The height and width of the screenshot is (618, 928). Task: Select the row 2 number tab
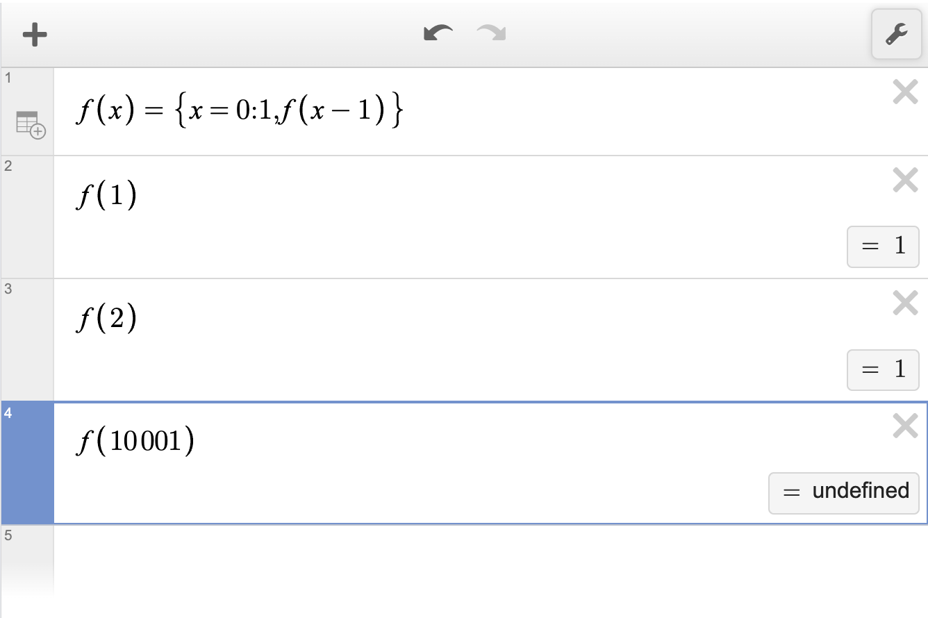pyautogui.click(x=27, y=217)
